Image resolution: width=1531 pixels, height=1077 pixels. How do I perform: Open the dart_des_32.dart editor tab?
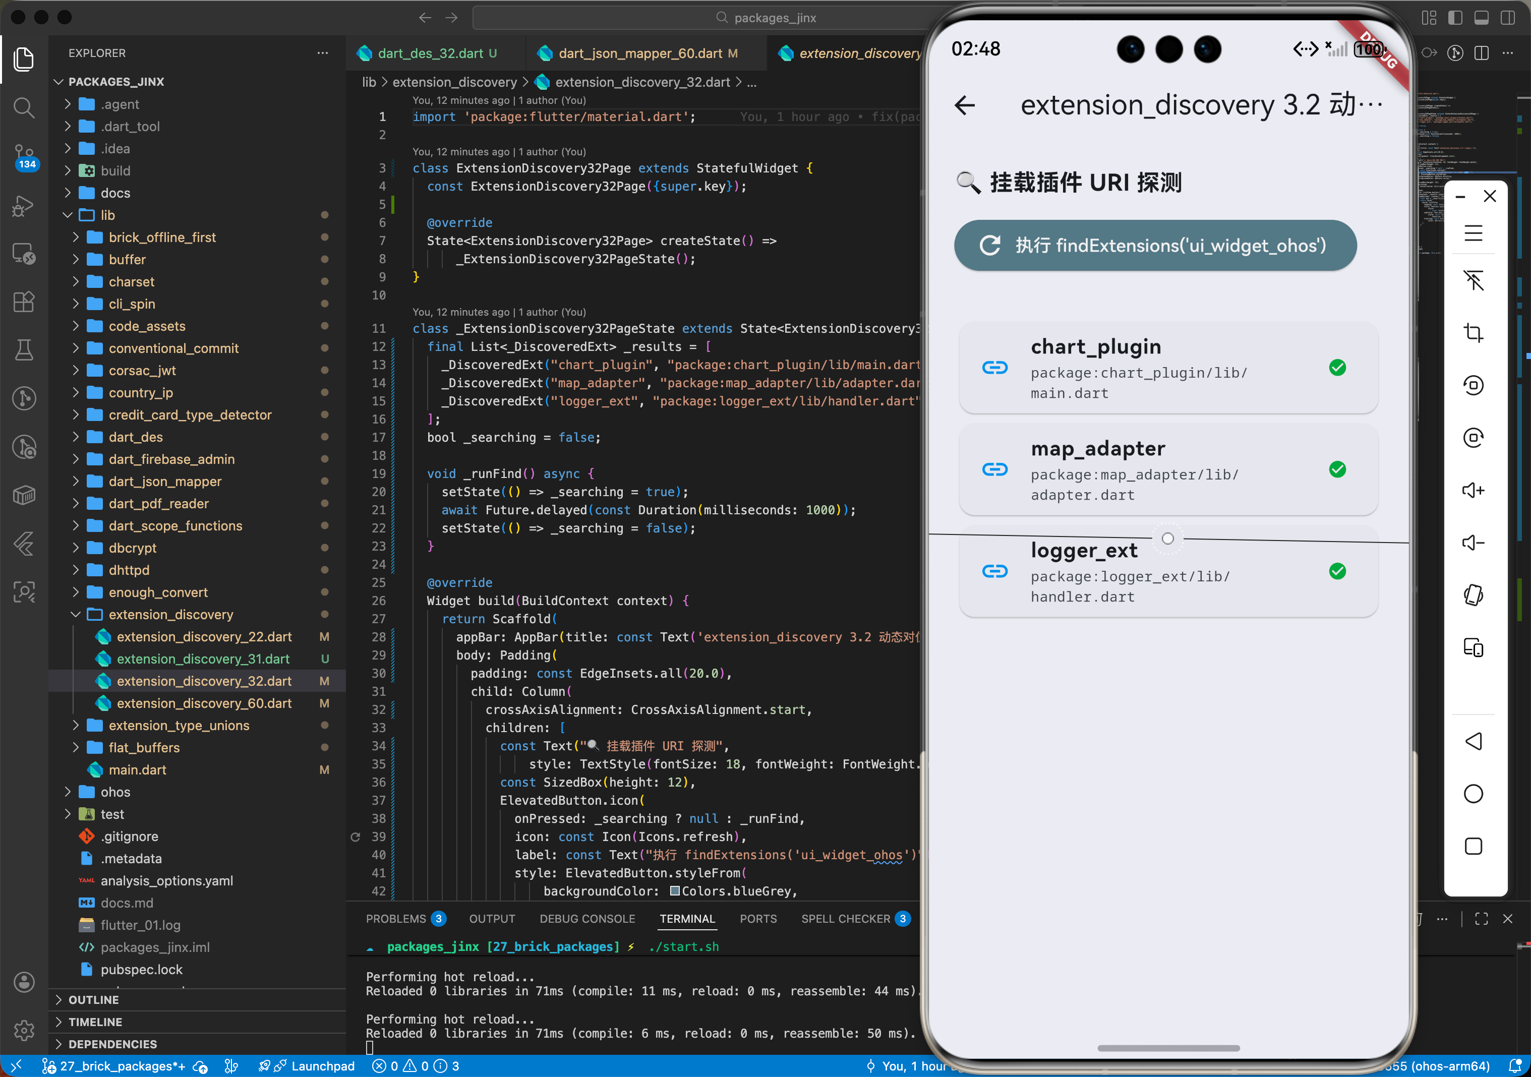click(x=430, y=53)
